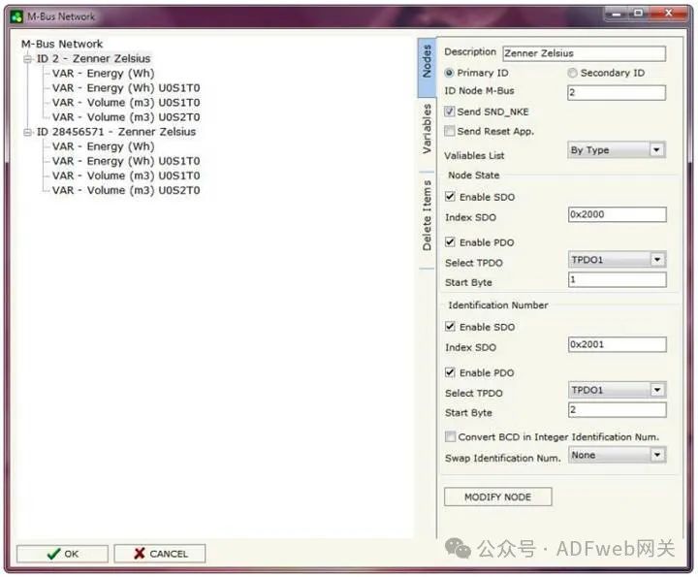Open the Delete Items vertical tab
Image resolution: width=698 pixels, height=577 pixels.
[x=427, y=215]
